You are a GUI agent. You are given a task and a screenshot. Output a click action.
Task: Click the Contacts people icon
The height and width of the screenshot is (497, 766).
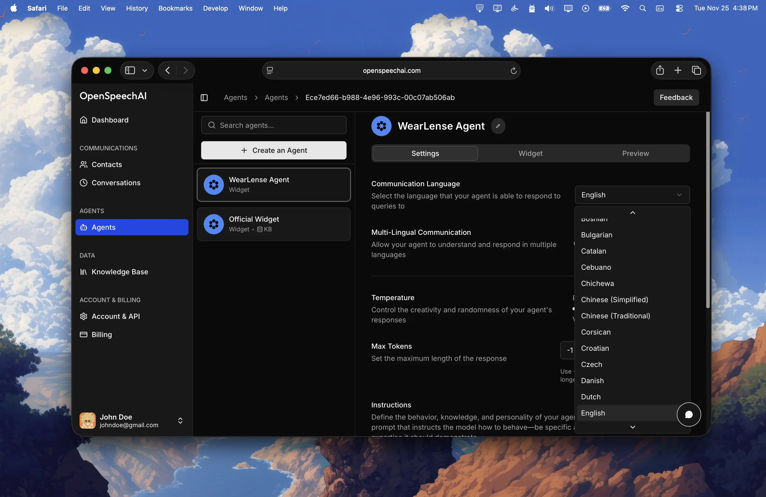(84, 164)
